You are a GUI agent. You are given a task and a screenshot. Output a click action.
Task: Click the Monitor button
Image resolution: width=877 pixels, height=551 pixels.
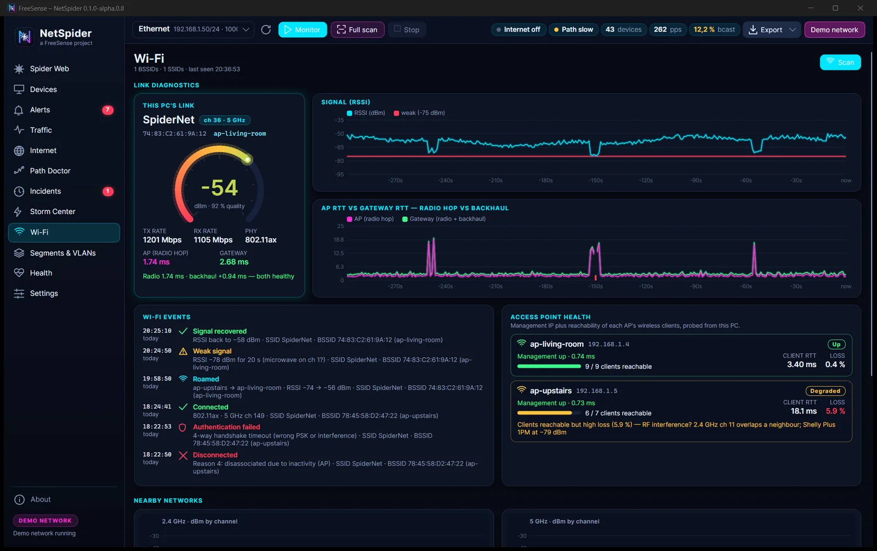pyautogui.click(x=303, y=30)
